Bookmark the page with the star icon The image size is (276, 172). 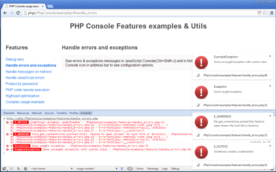264,13
